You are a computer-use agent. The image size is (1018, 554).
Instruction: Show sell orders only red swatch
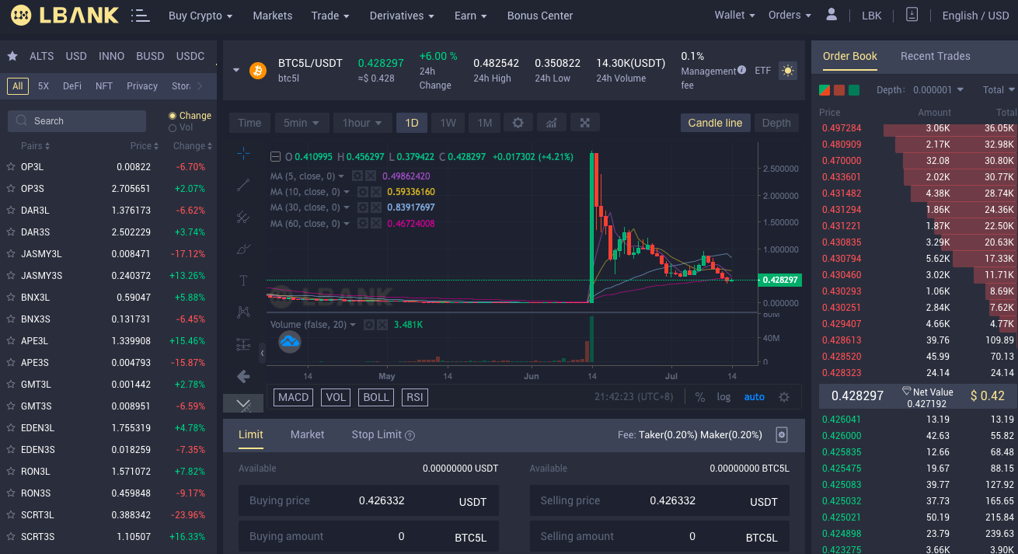[839, 90]
